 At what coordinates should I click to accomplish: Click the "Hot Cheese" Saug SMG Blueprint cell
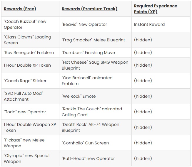pyautogui.click(x=95, y=65)
